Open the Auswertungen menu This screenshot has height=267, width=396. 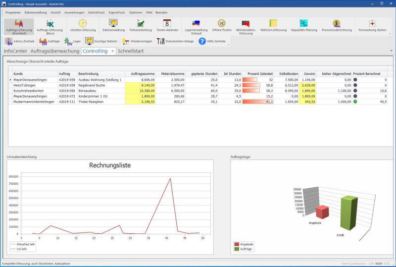[74, 12]
